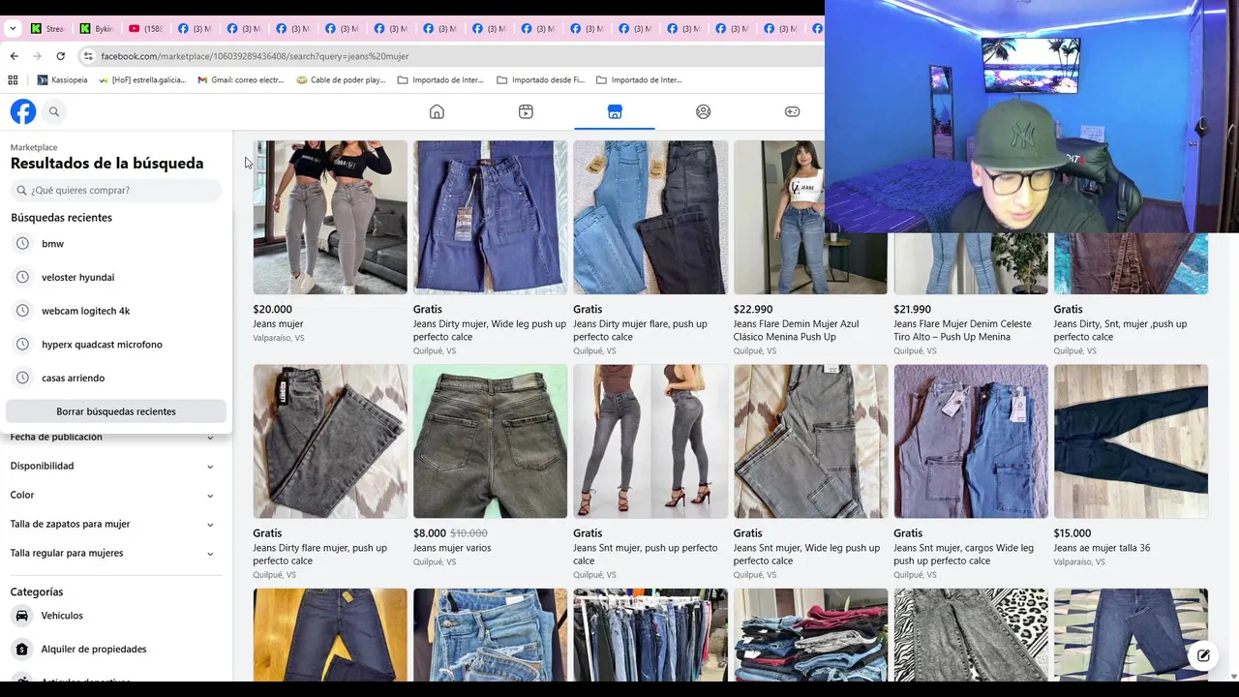Open Jeans Flare Demin Mujer Azul Clásico listing title
Viewport: 1239px width, 697px height.
pyautogui.click(x=796, y=330)
